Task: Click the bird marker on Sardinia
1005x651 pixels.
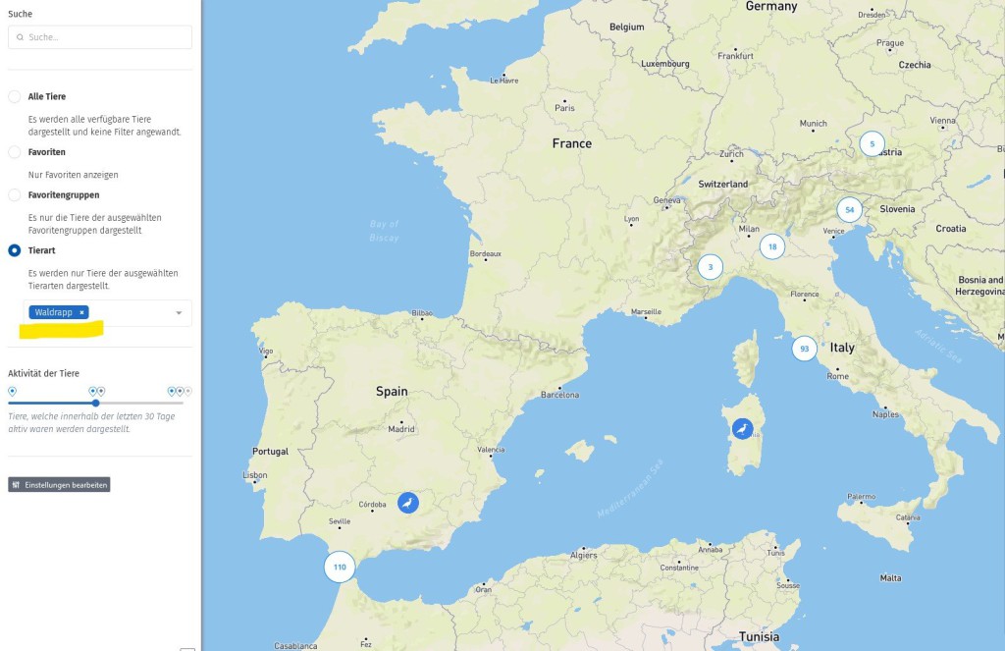Action: click(x=744, y=429)
